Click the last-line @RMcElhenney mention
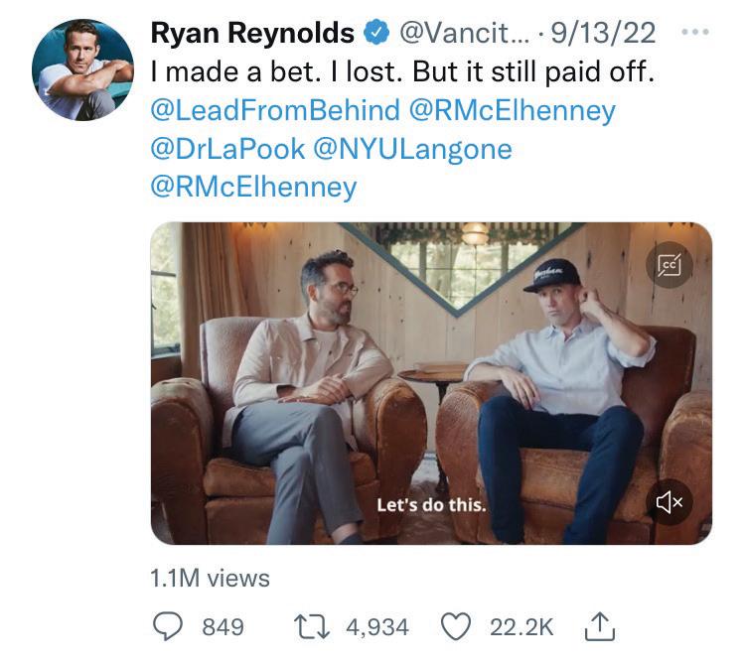Viewport: 745px width, 664px height. [253, 188]
